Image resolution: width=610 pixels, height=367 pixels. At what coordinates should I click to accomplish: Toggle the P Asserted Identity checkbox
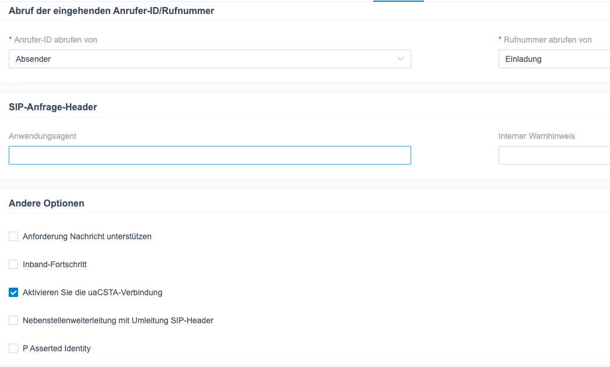tap(13, 348)
